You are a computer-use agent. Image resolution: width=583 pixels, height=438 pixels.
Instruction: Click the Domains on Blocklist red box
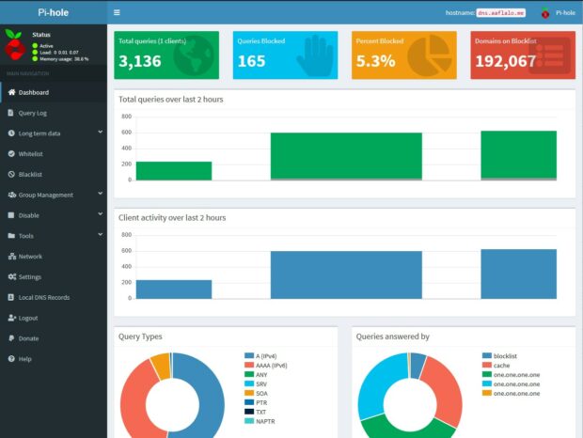coord(523,55)
